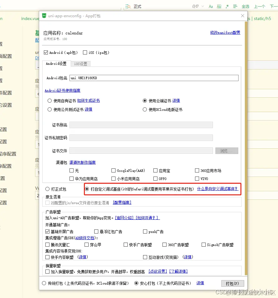
Task: Select 打自定义调试基座 radio button
Action: pyautogui.click(x=87, y=189)
